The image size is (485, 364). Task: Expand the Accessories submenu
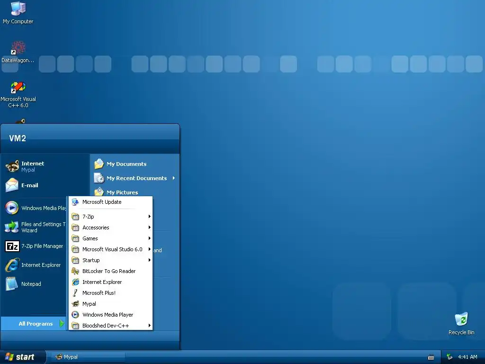[x=111, y=227]
